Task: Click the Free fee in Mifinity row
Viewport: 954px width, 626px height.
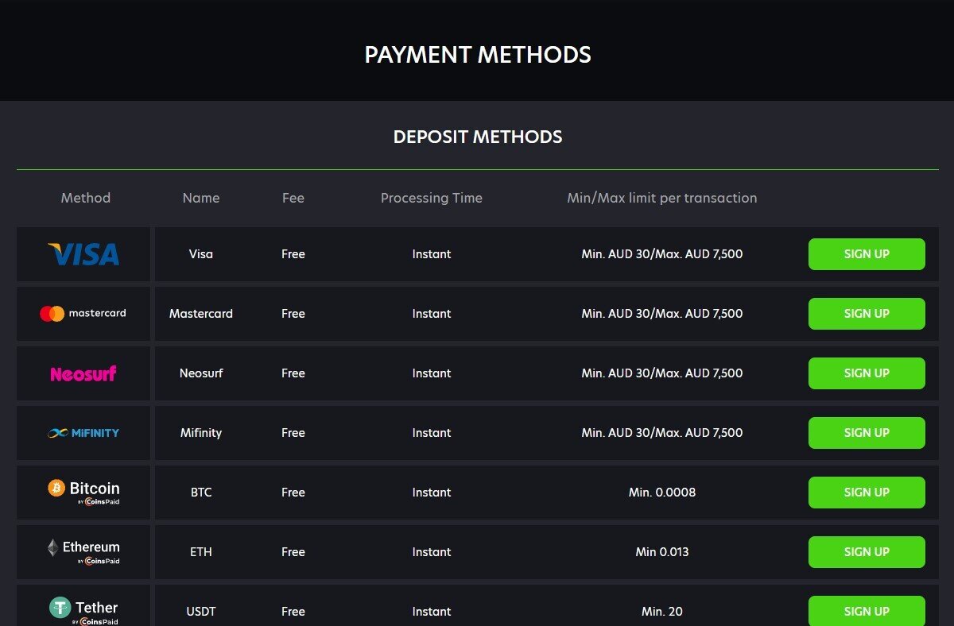Action: pyautogui.click(x=293, y=433)
